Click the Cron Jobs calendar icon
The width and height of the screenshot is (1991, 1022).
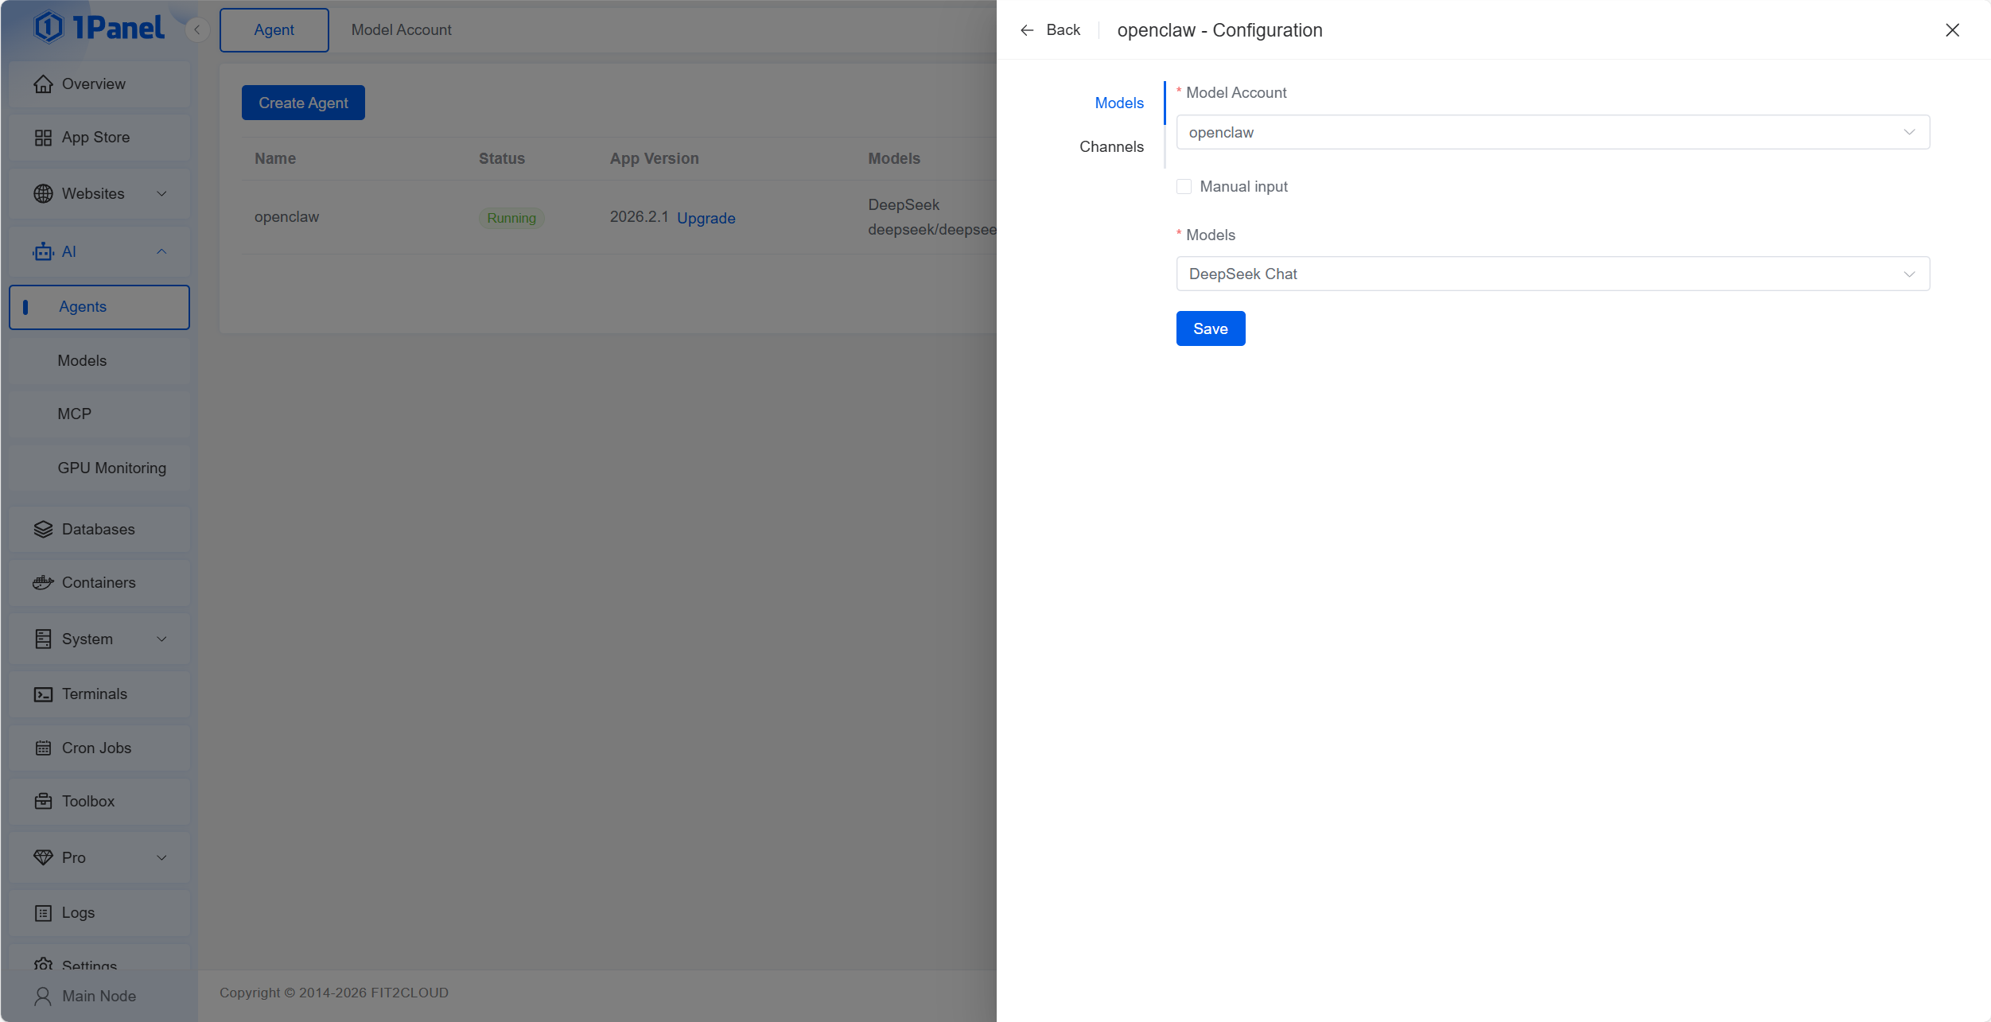coord(43,748)
